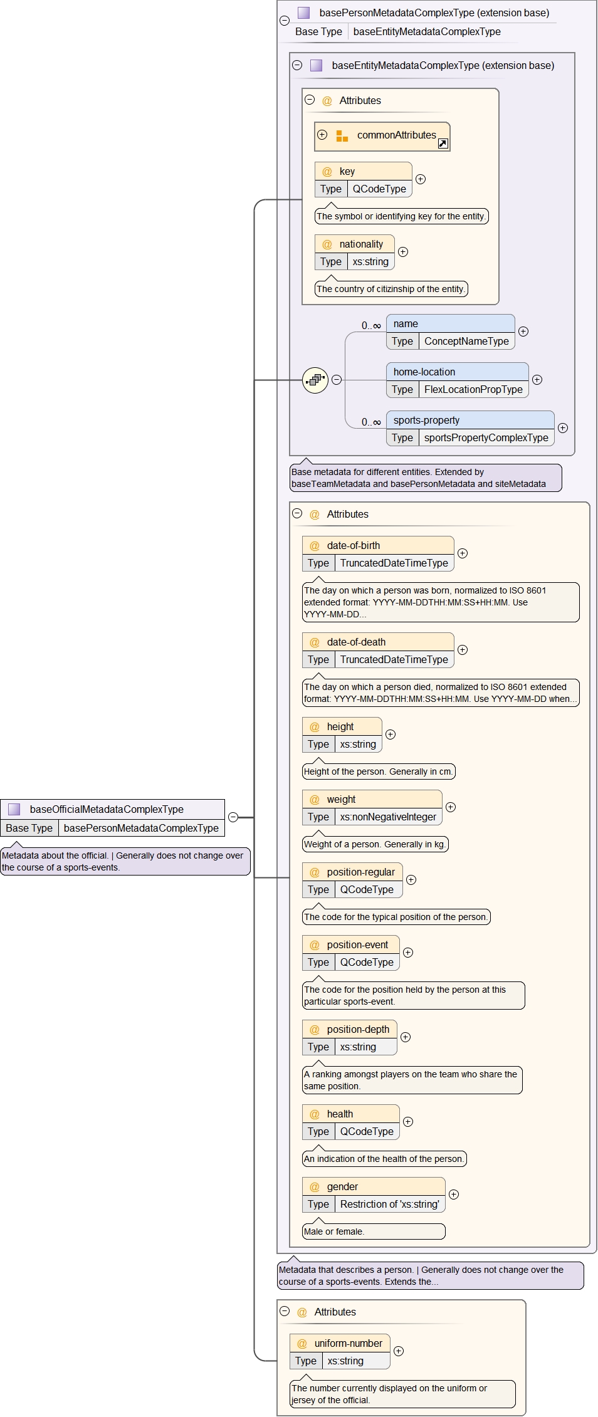Collapse the sequence compositor children
Image resolution: width=598 pixels, height=1417 pixels.
pyautogui.click(x=337, y=380)
